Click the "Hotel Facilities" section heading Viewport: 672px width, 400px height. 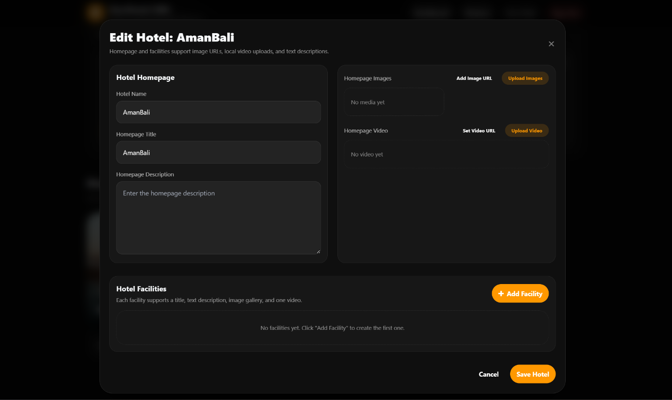point(141,289)
